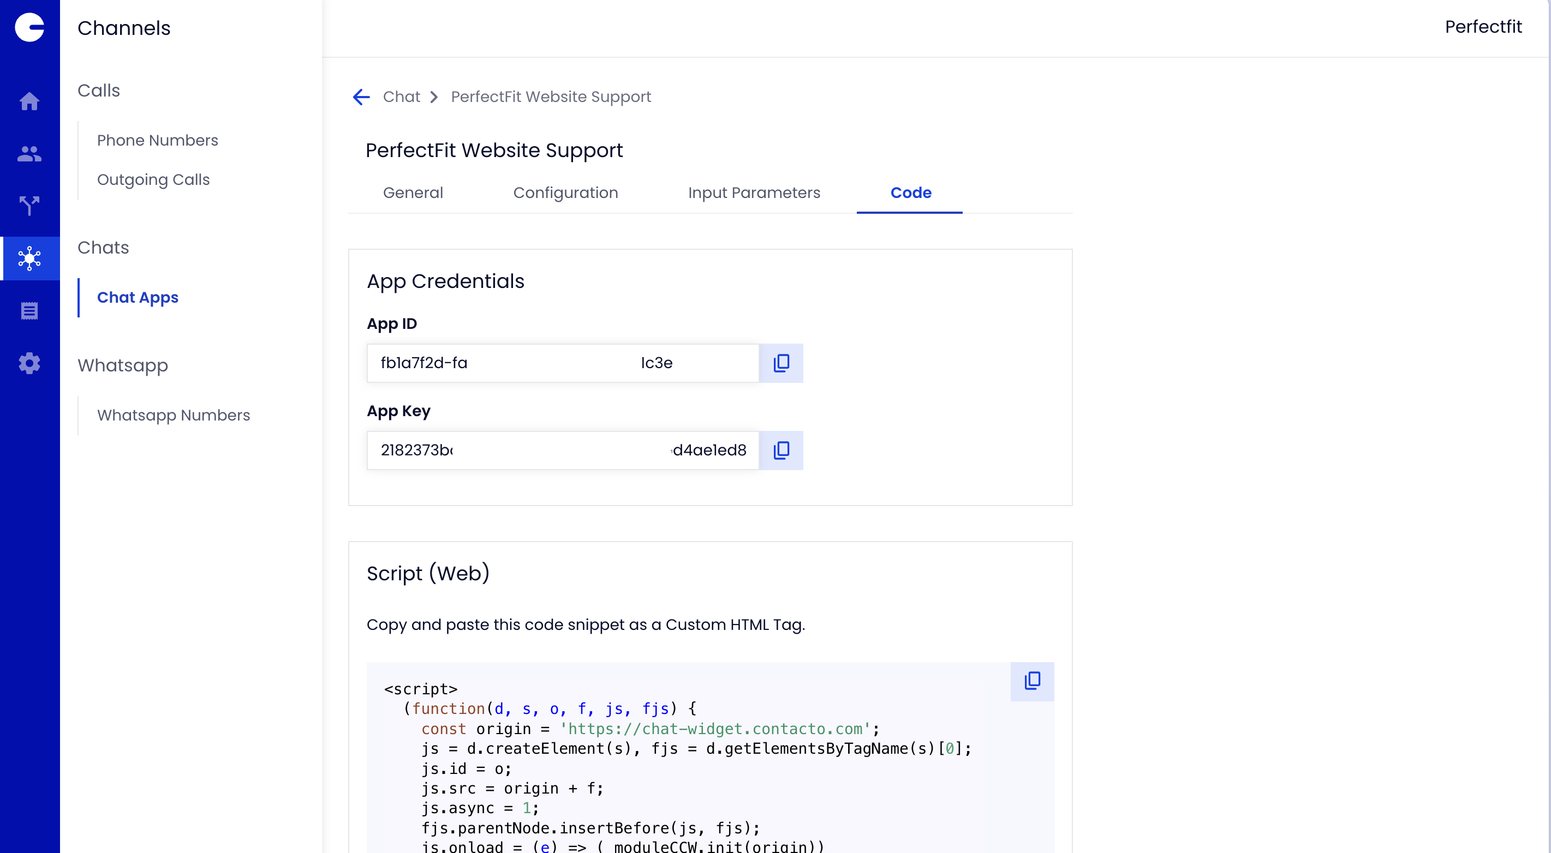
Task: Open the reports list sidebar icon
Action: pyautogui.click(x=29, y=311)
